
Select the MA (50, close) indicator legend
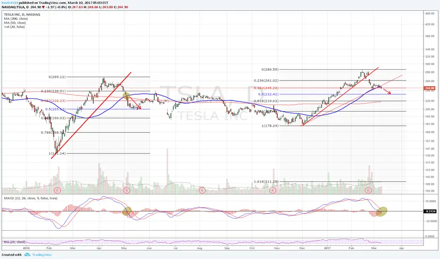pyautogui.click(x=15, y=23)
